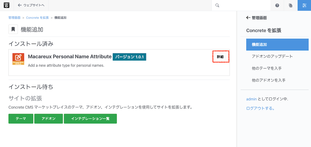Viewport: 311px width, 147px height.
Task: Open 他のテーマを入手 sidebar item
Action: click(x=267, y=68)
